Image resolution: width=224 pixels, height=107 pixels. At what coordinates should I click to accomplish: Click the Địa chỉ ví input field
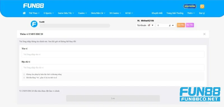pyautogui.click(x=113, y=68)
